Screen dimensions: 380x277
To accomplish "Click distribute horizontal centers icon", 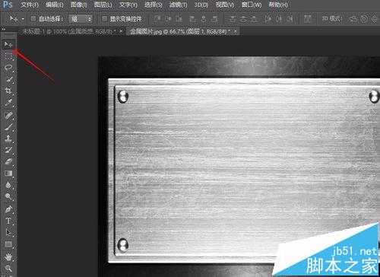I will (x=279, y=18).
